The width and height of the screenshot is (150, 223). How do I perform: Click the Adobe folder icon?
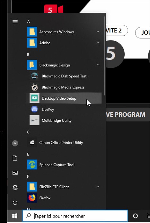coord(32,43)
